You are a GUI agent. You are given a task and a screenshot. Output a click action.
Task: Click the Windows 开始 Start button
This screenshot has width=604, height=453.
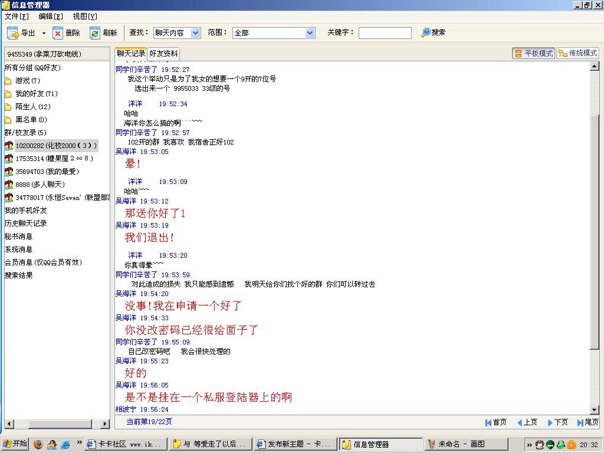(x=15, y=444)
